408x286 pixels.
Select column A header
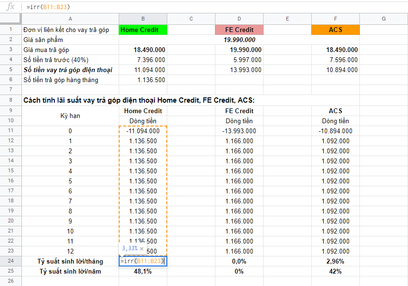tap(70, 19)
